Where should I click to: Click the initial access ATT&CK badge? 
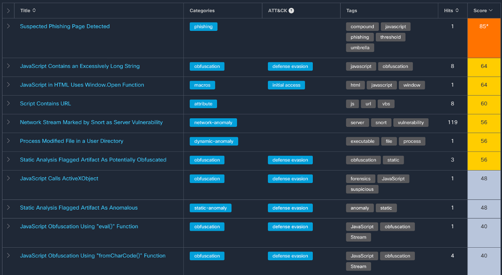[x=286, y=85]
